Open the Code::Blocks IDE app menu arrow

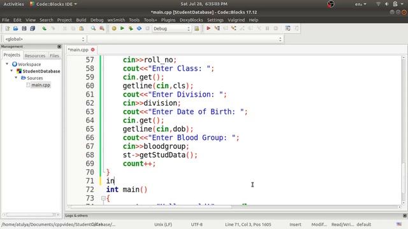75,4
